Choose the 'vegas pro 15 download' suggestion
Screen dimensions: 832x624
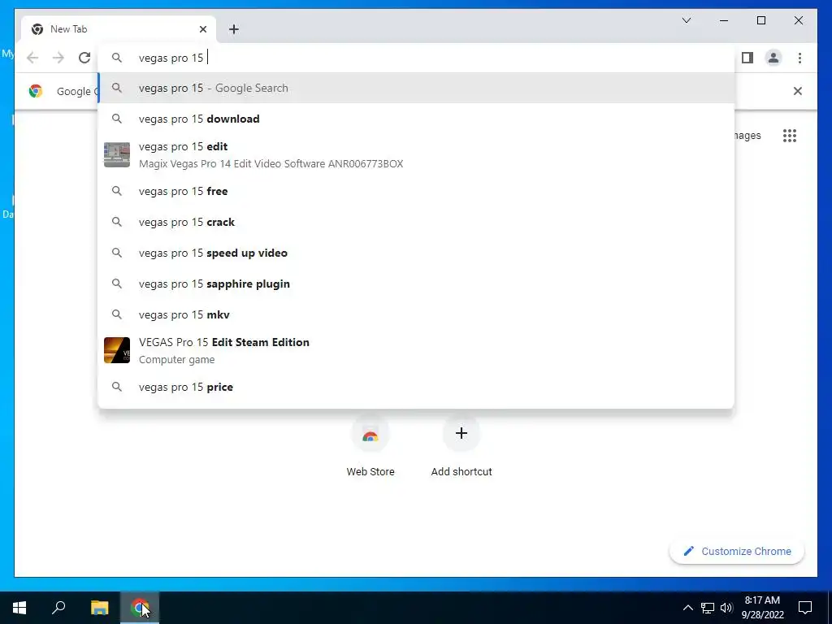(x=417, y=119)
